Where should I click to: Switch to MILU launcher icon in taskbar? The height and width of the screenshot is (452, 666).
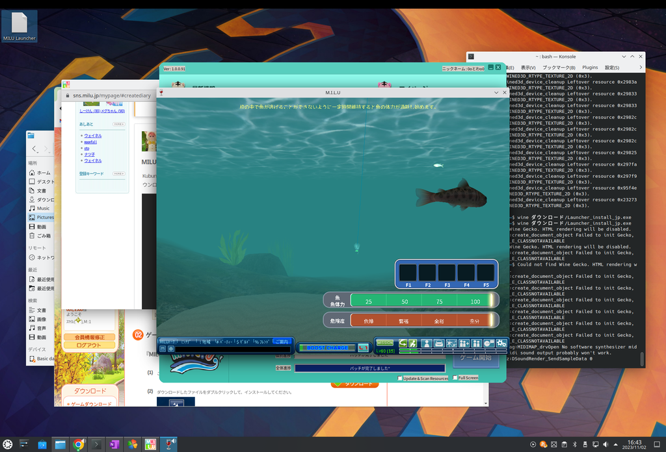point(150,444)
